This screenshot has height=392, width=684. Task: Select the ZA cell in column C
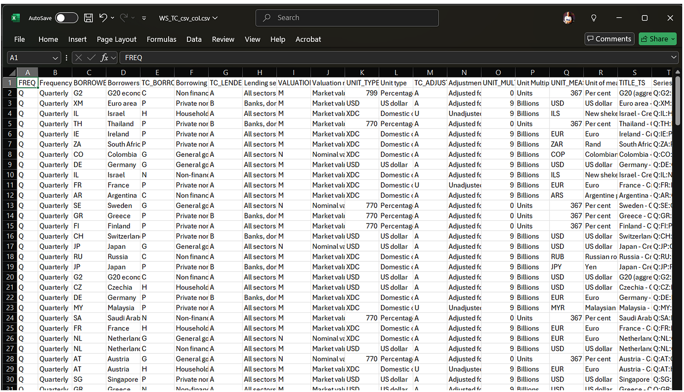[89, 144]
